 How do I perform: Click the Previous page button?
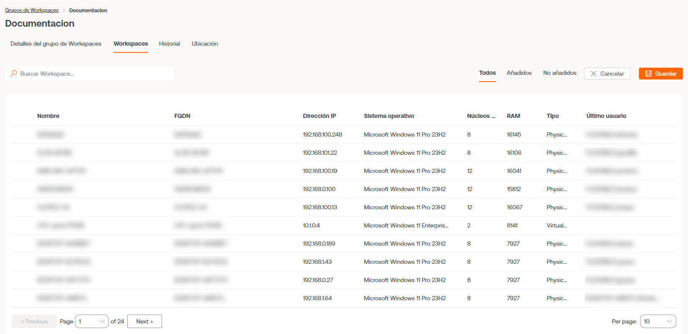click(34, 321)
